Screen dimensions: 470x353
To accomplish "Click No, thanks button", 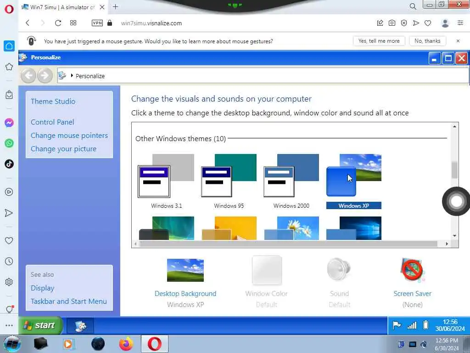I will 427,41.
